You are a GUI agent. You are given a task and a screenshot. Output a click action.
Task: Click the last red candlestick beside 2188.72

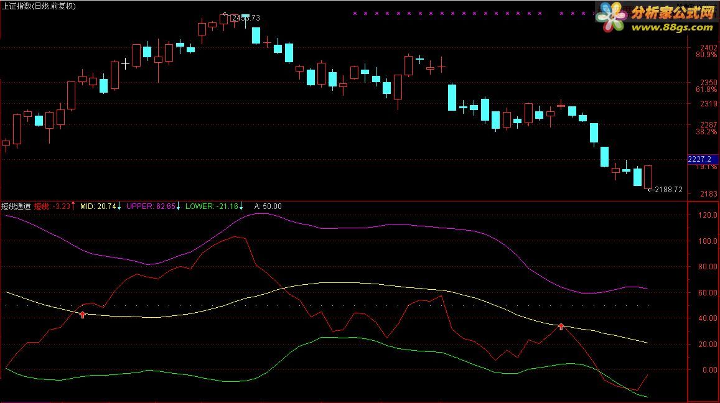tap(648, 177)
